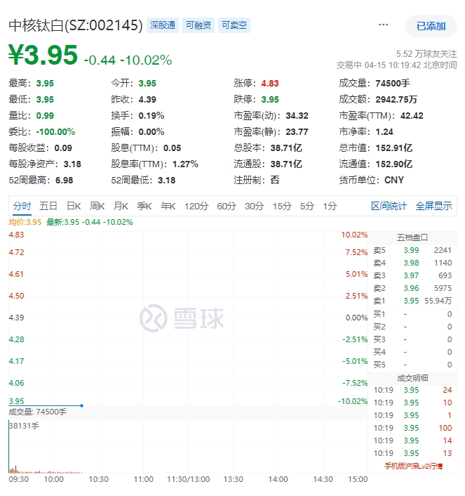Select the 深股通 tag
Screen dimensions: 465x496
click(163, 25)
